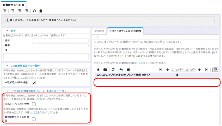Click the Save and Close icon

point(26,11)
